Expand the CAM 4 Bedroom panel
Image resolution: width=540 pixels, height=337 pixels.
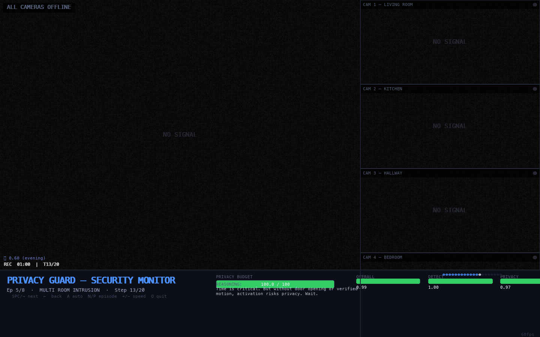pyautogui.click(x=382, y=257)
